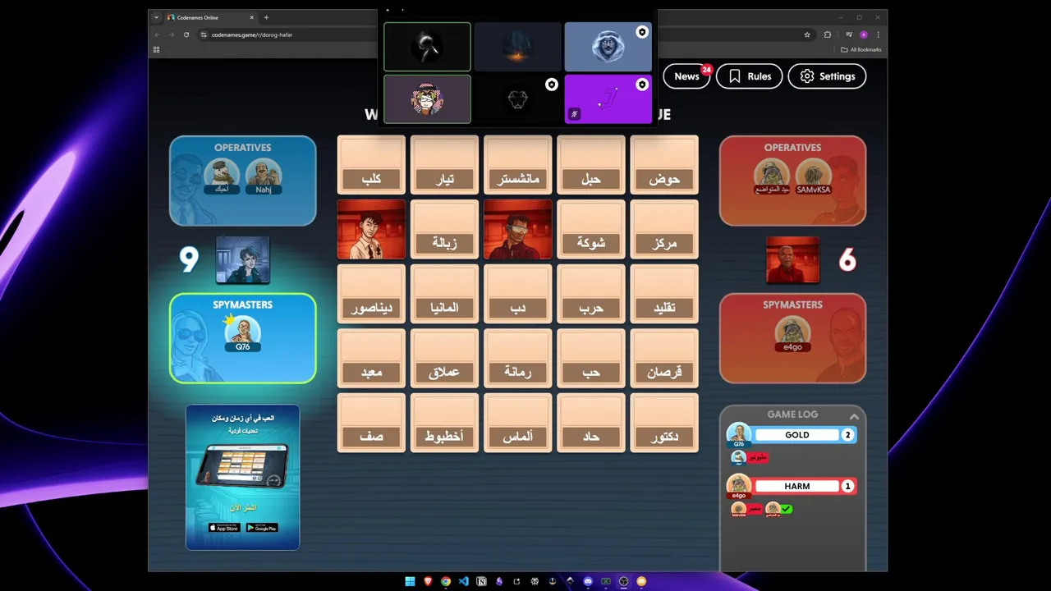Collapse the Game Log panel chevron
This screenshot has width=1051, height=591.
pyautogui.click(x=854, y=416)
